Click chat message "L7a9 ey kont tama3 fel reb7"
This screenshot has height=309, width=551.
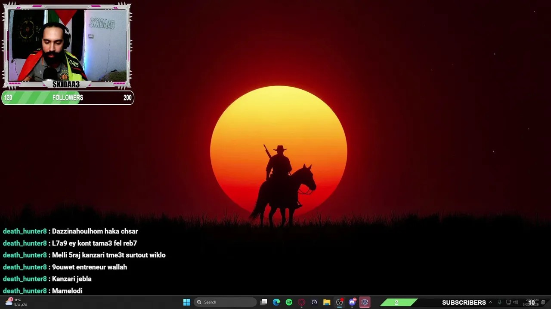pyautogui.click(x=94, y=243)
